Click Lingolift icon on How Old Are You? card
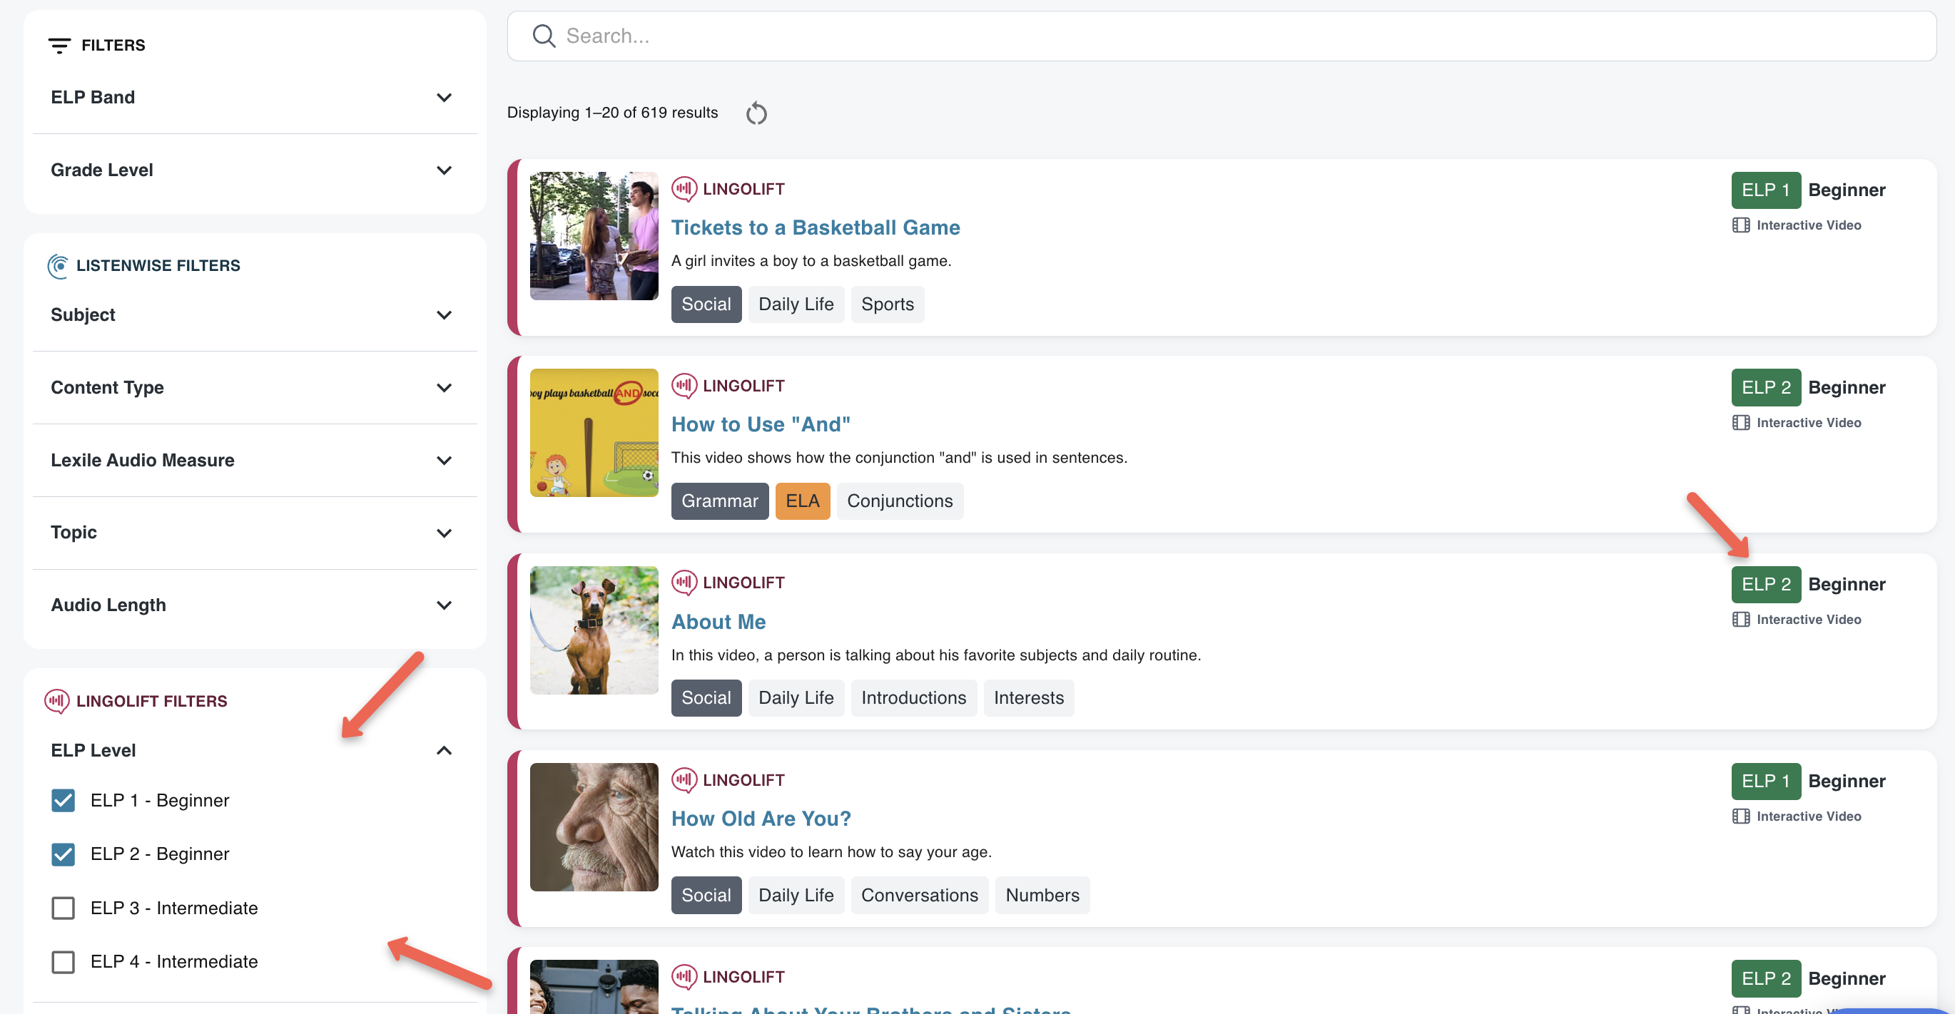This screenshot has height=1014, width=1955. (x=684, y=779)
